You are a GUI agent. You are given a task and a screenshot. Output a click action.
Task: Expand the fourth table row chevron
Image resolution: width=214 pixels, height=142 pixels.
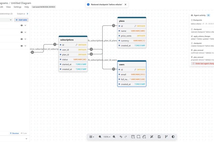25,46
